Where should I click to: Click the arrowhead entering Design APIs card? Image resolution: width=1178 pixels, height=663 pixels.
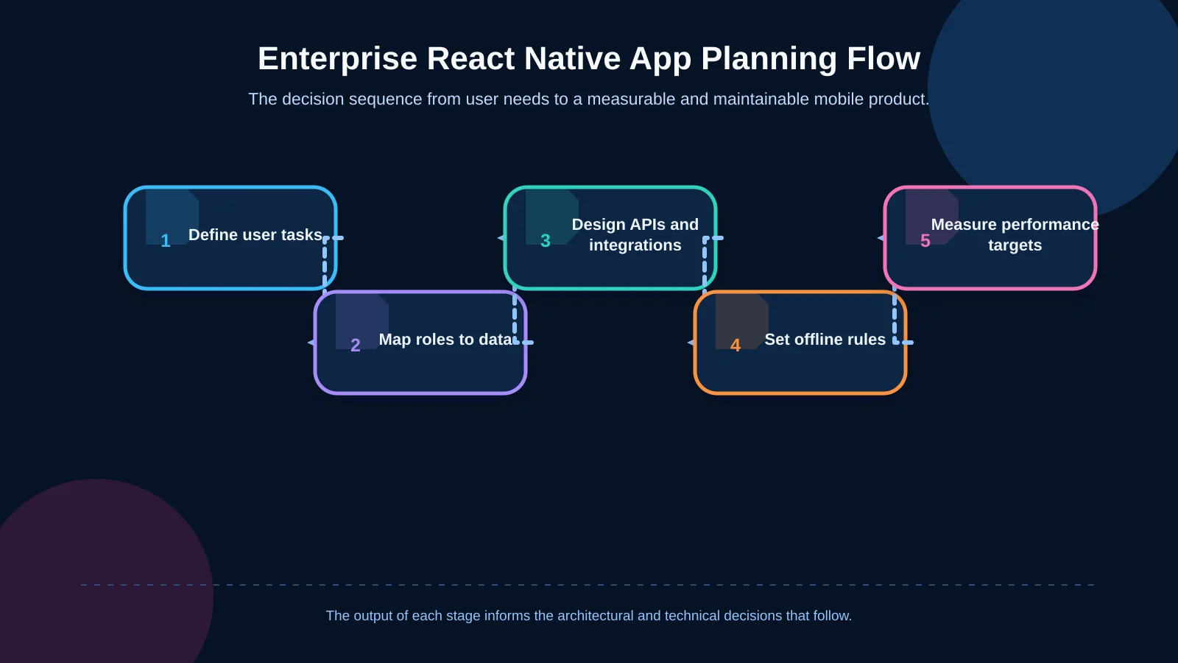[501, 238]
